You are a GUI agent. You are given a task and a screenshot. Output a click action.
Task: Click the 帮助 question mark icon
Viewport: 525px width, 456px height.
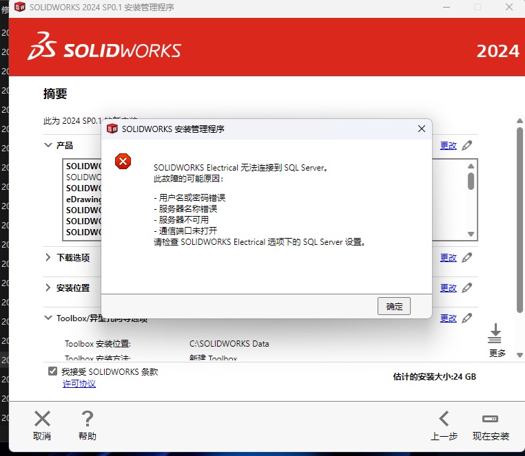[87, 419]
